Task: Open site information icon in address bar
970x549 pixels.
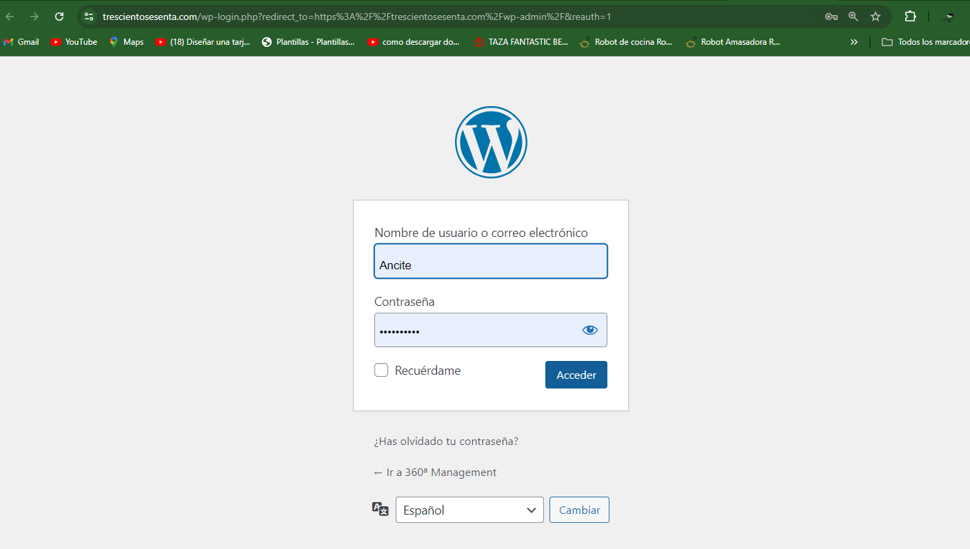Action: tap(89, 17)
